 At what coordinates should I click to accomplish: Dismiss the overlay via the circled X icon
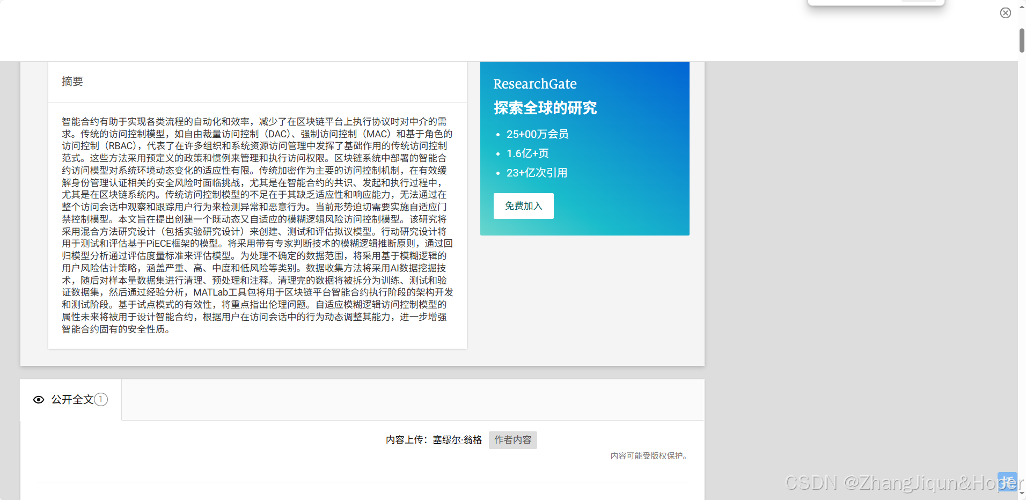[1006, 12]
